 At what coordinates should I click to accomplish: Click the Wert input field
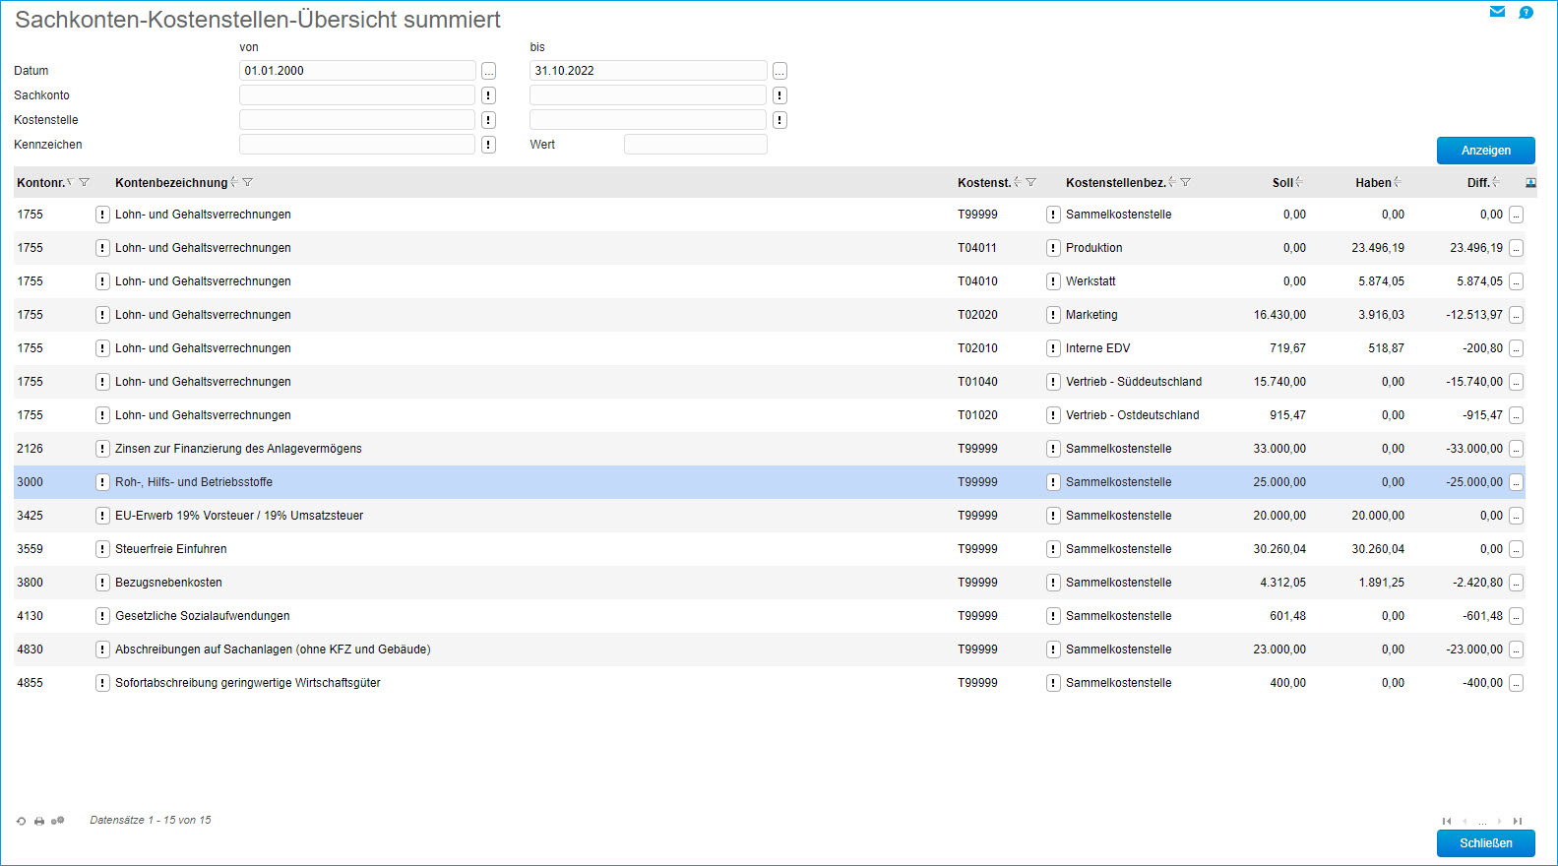click(695, 145)
